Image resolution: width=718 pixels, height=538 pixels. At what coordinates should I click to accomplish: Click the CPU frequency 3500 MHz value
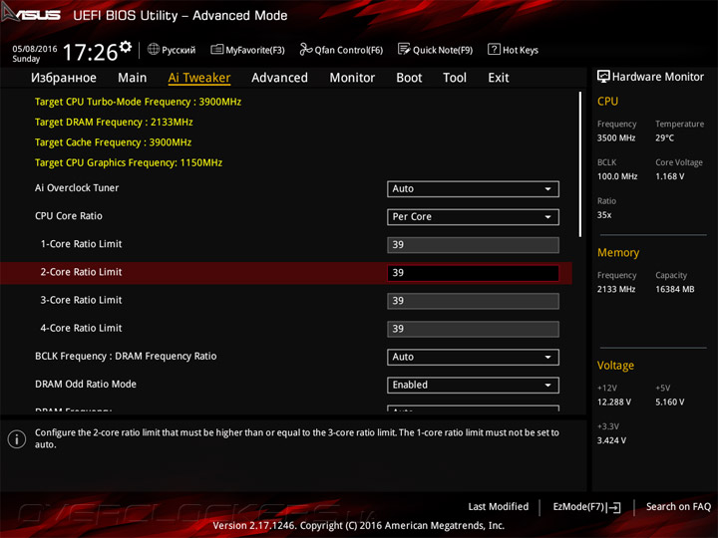click(616, 137)
